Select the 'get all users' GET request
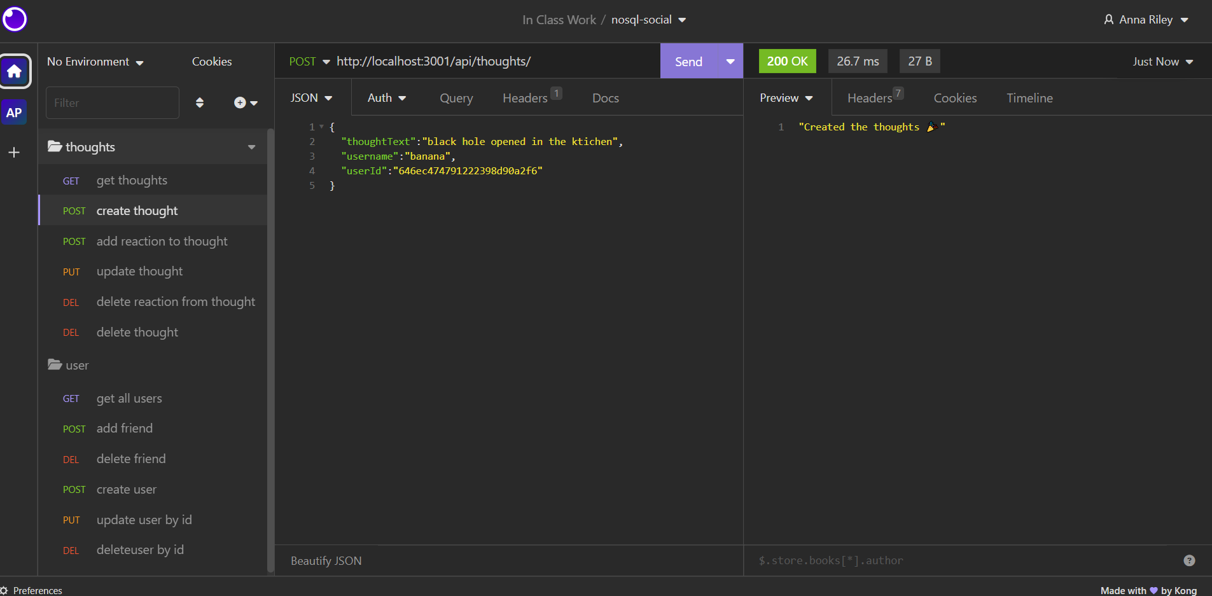Image resolution: width=1212 pixels, height=596 pixels. (x=129, y=398)
